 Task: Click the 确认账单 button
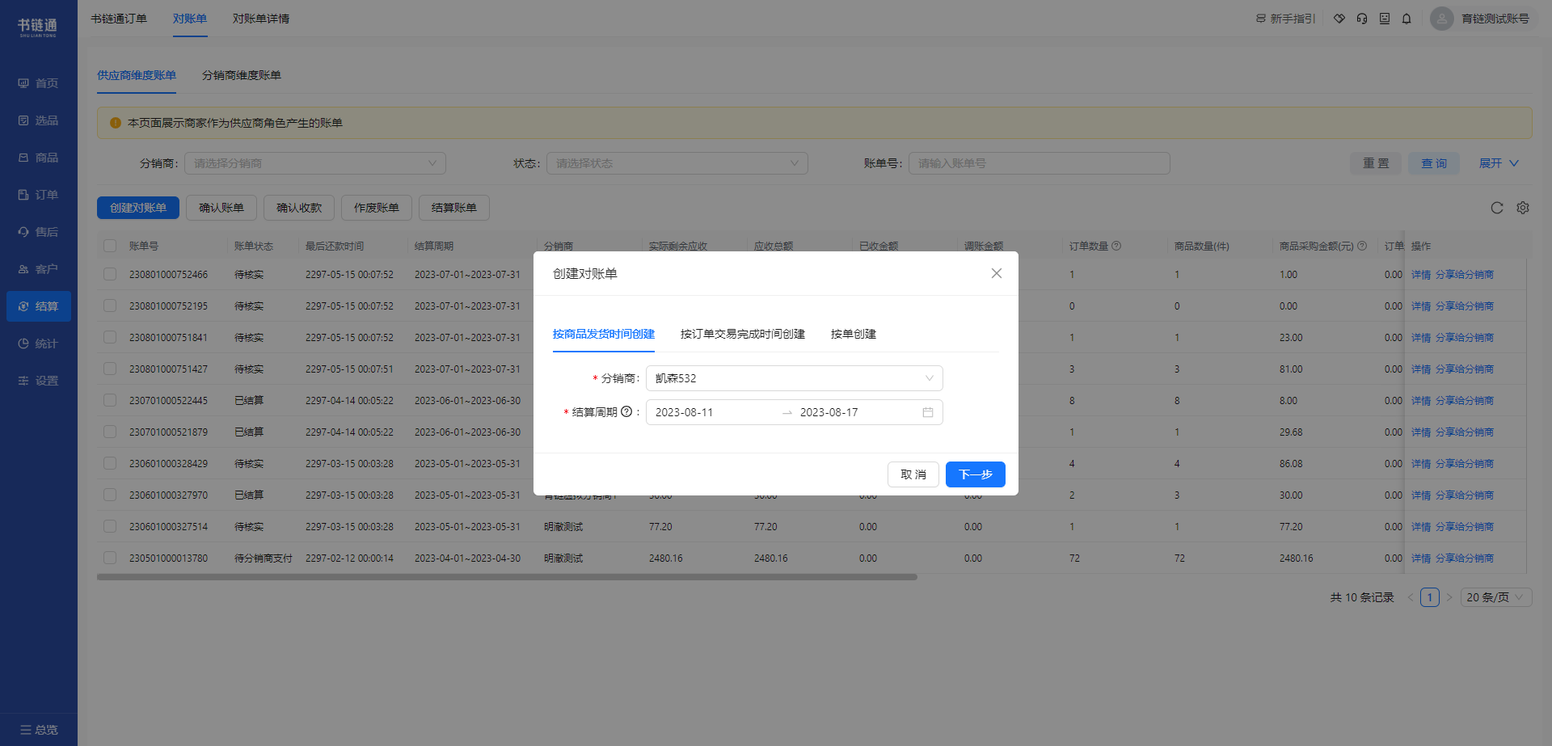[221, 208]
